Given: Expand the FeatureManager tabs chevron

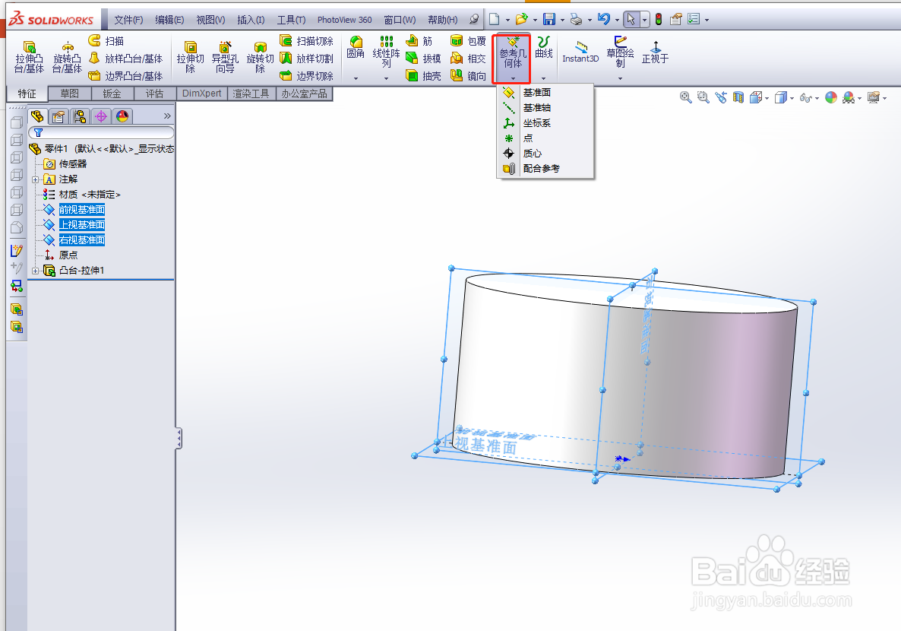Looking at the screenshot, I should pos(167,116).
